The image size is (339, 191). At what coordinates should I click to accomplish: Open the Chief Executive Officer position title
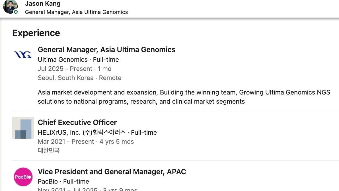[77, 122]
